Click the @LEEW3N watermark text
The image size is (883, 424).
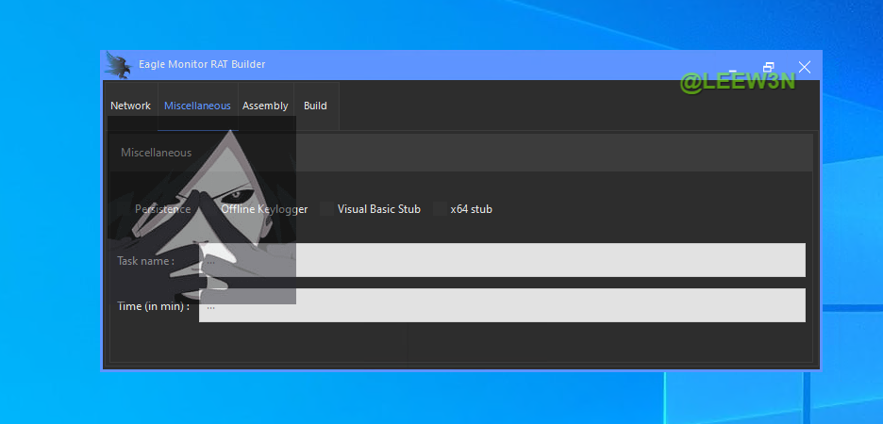click(x=737, y=82)
